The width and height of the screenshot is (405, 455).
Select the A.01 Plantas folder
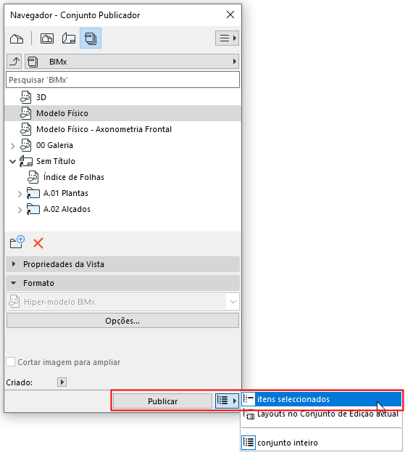click(x=66, y=193)
